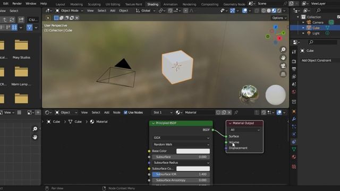Select the Cube object in the outliner
Image resolution: width=340 pixels, height=191 pixels.
tap(316, 28)
